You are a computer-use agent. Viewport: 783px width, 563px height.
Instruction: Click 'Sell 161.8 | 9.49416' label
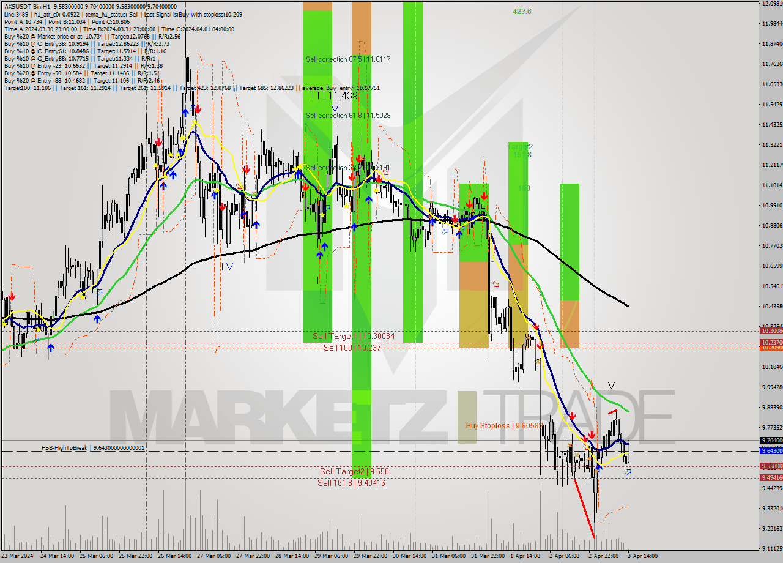pos(351,483)
